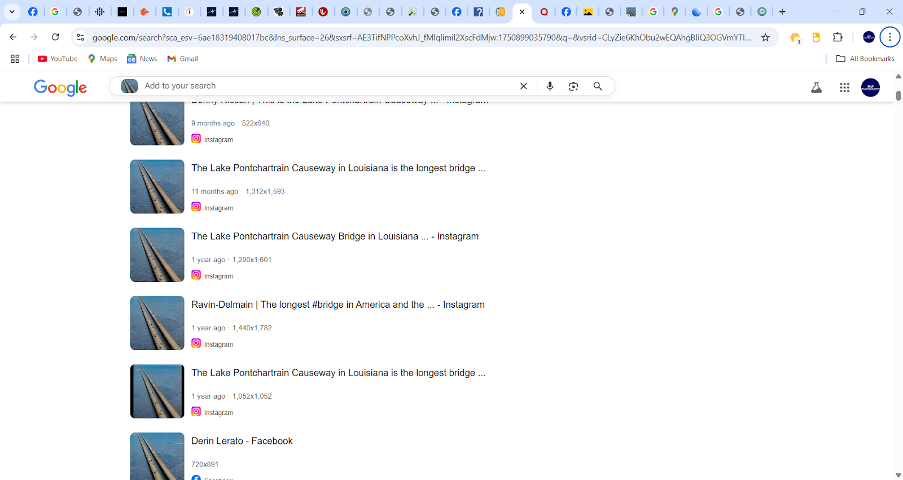Screen dimensions: 903x480
Task: Open 1,052x1,052 Lake Pontchartrain result title
Action: click(x=338, y=373)
